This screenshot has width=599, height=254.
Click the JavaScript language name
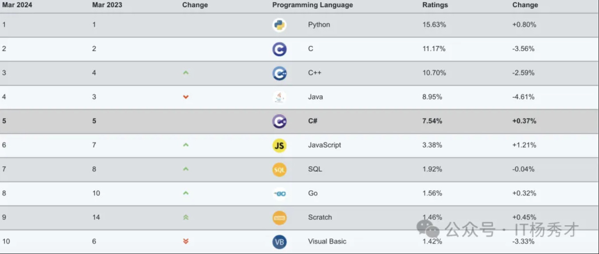(x=324, y=145)
